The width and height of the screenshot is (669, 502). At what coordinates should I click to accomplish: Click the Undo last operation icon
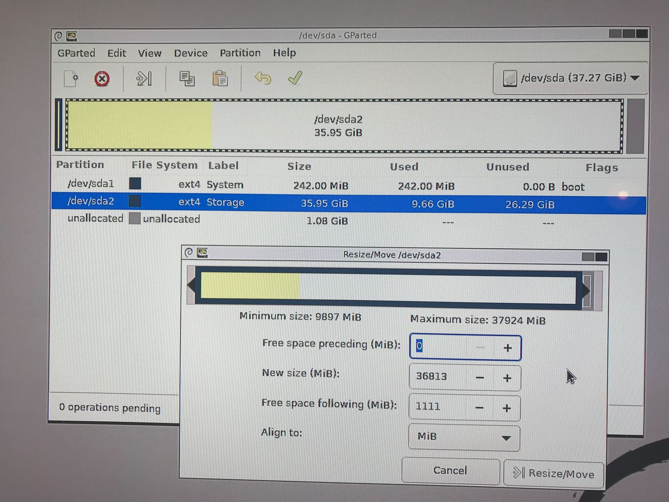(x=263, y=78)
